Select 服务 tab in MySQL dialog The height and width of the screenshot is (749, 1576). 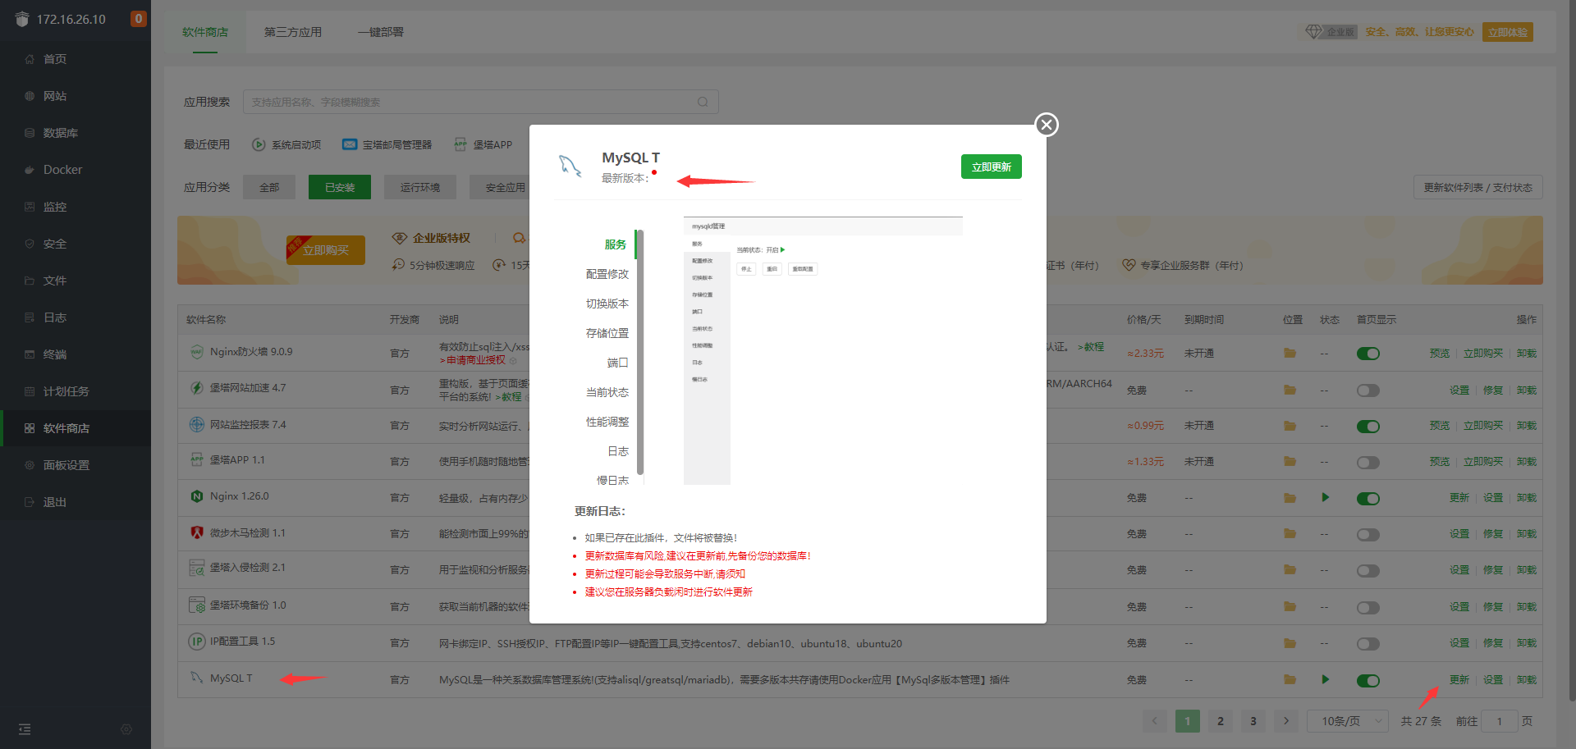[x=615, y=244]
